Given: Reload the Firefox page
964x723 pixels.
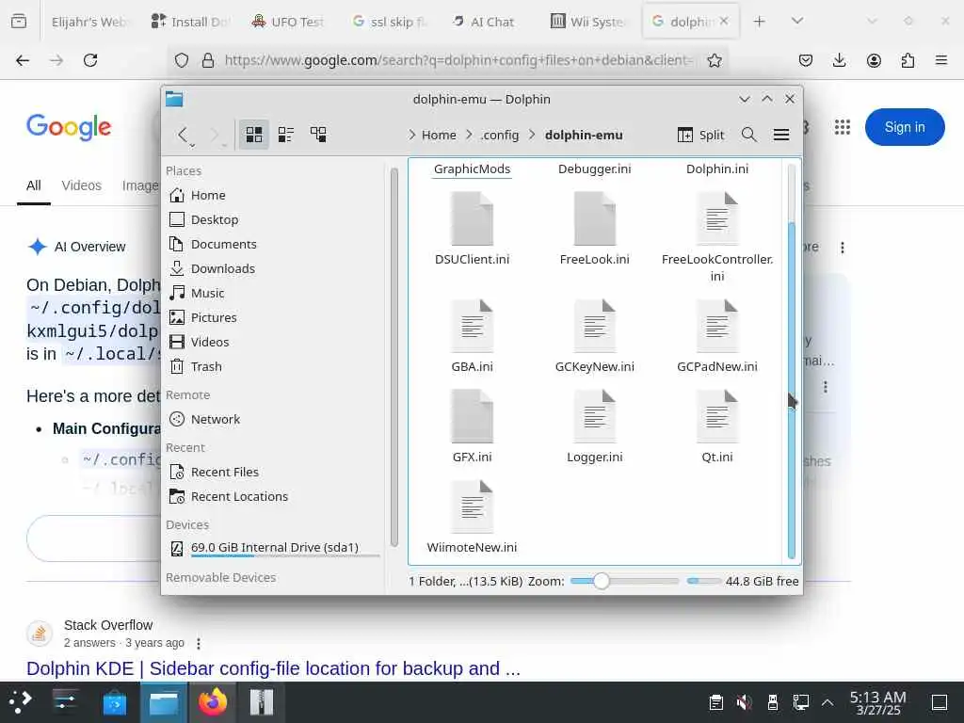Looking at the screenshot, I should coord(90,60).
